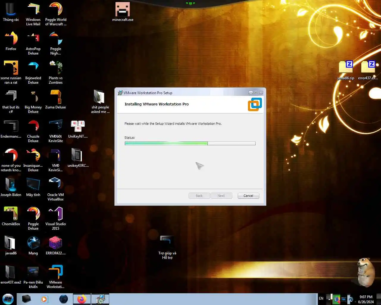
Task: Open the VM0 KevinSi... shortcut
Action: coord(56,160)
